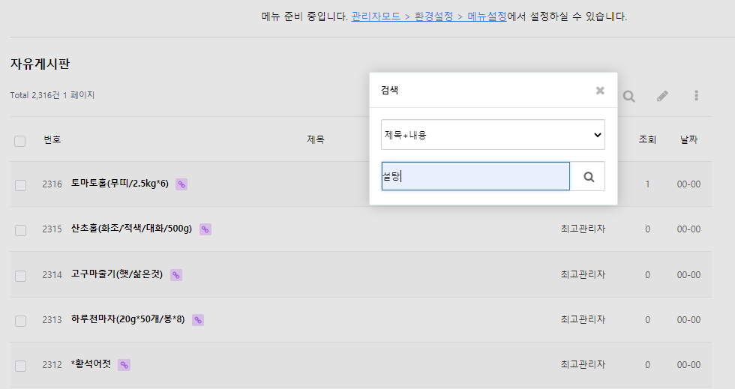Click the search submit magnifier in popup

588,177
